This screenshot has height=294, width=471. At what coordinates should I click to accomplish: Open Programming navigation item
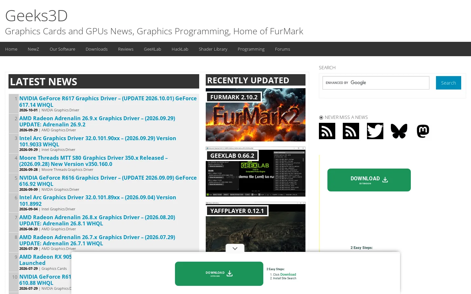tap(251, 49)
